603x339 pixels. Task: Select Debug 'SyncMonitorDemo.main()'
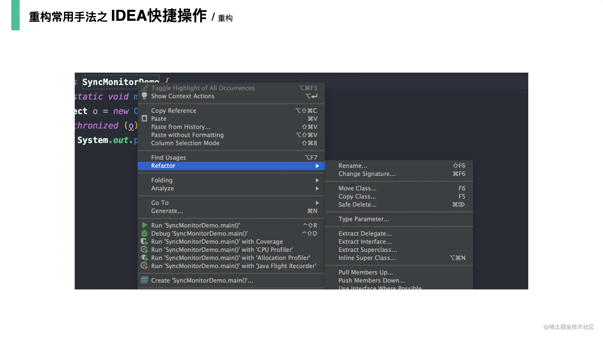coord(231,234)
